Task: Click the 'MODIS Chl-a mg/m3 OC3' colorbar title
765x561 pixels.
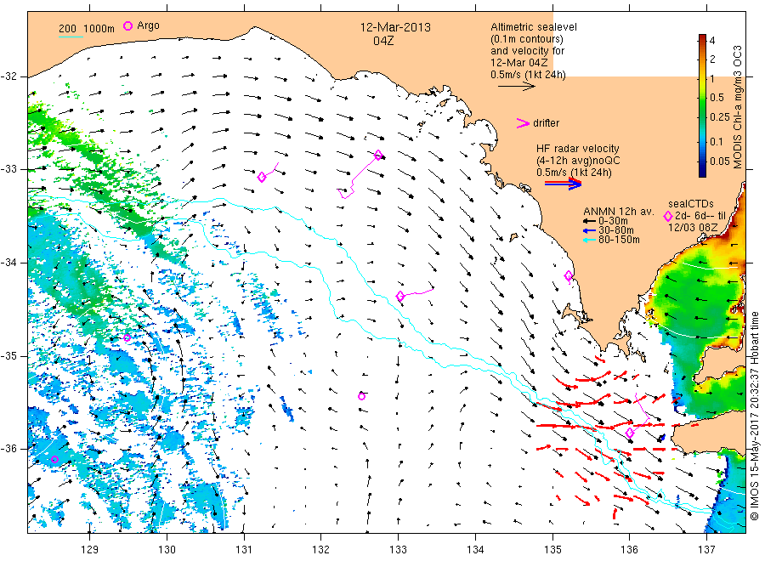Action: click(737, 107)
